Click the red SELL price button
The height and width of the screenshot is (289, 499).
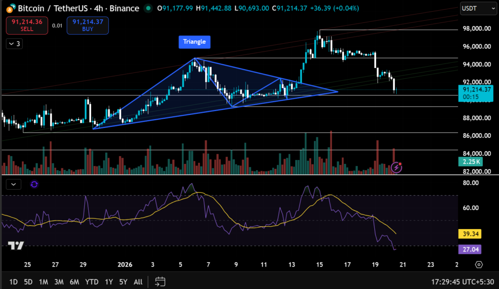pyautogui.click(x=27, y=25)
